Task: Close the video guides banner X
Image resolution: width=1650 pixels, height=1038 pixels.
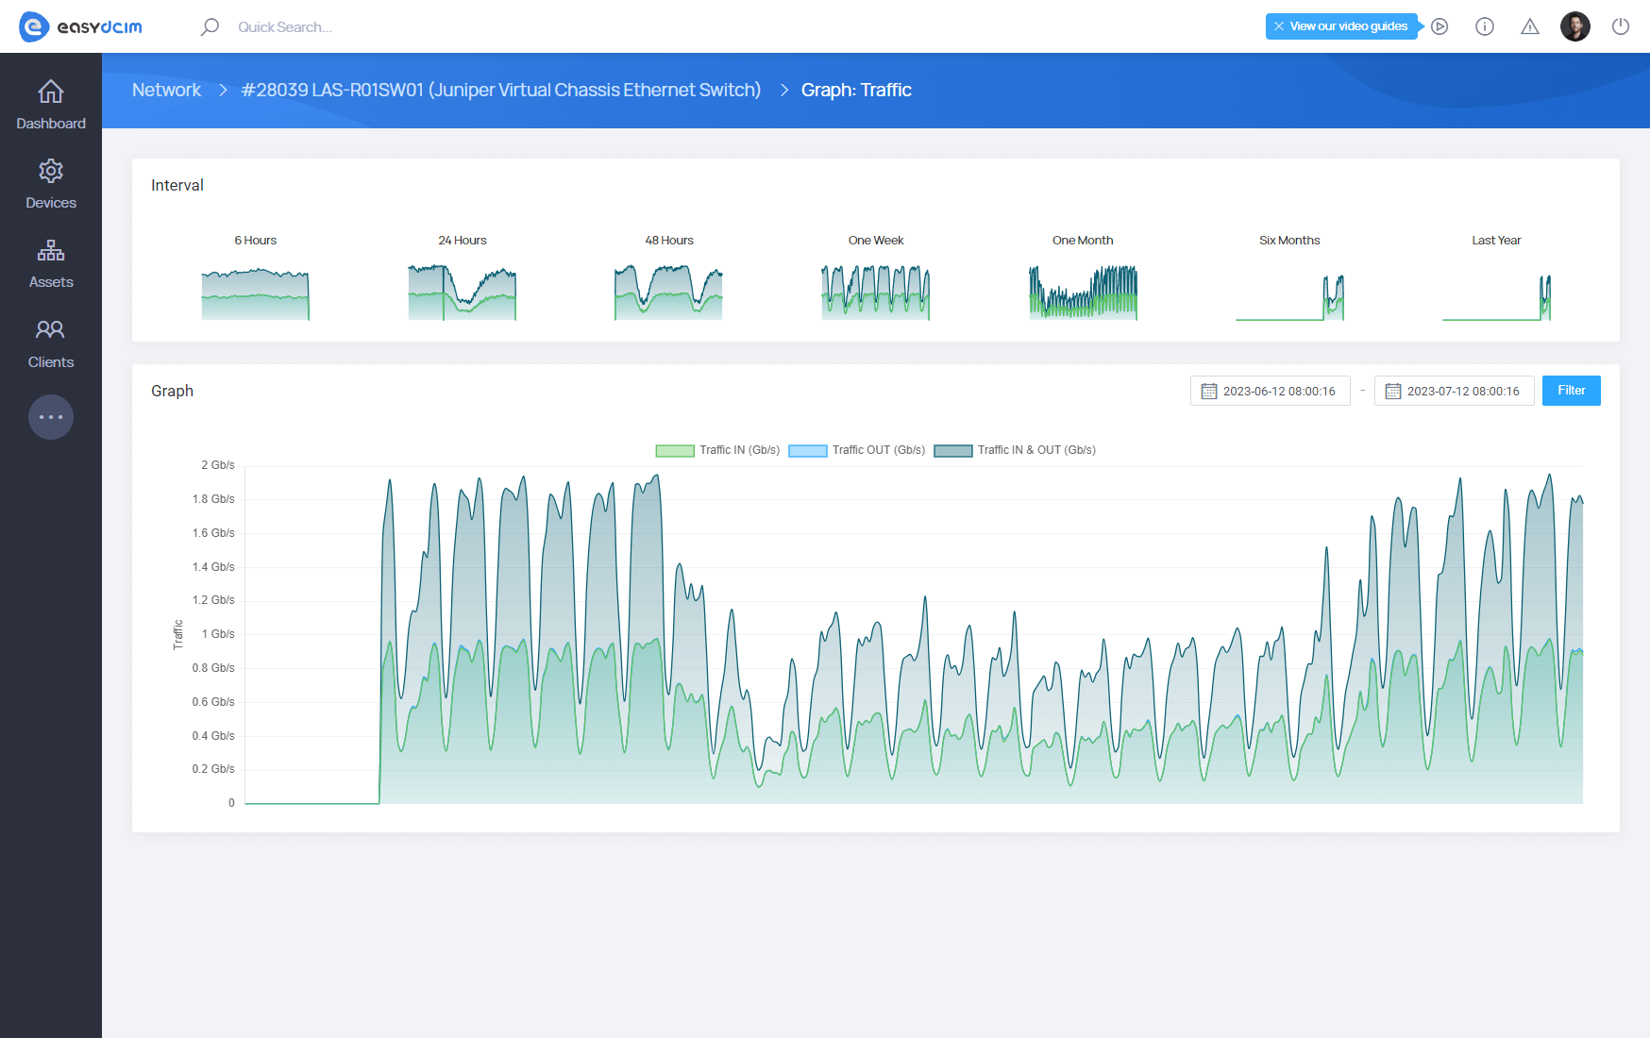Action: click(1278, 26)
